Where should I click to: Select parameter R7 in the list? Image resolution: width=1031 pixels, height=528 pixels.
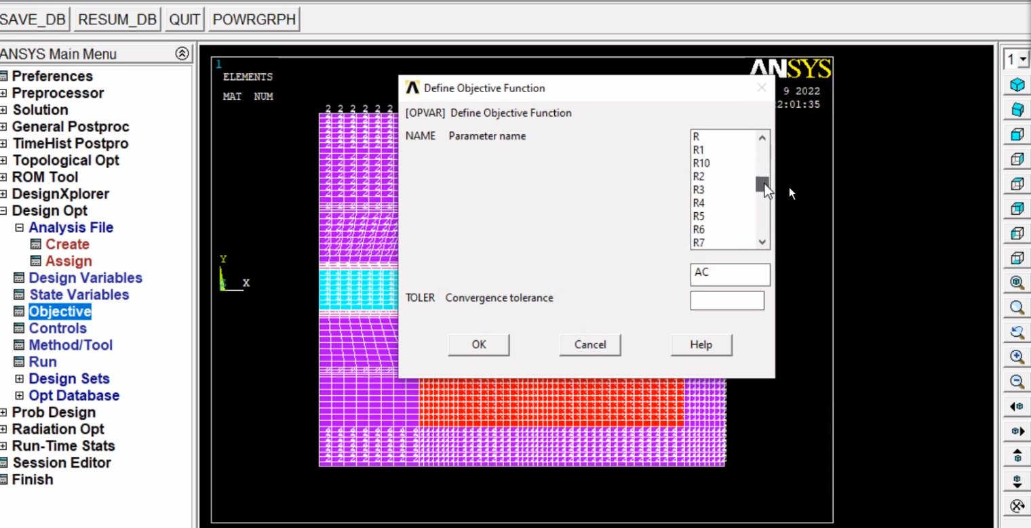pos(723,243)
